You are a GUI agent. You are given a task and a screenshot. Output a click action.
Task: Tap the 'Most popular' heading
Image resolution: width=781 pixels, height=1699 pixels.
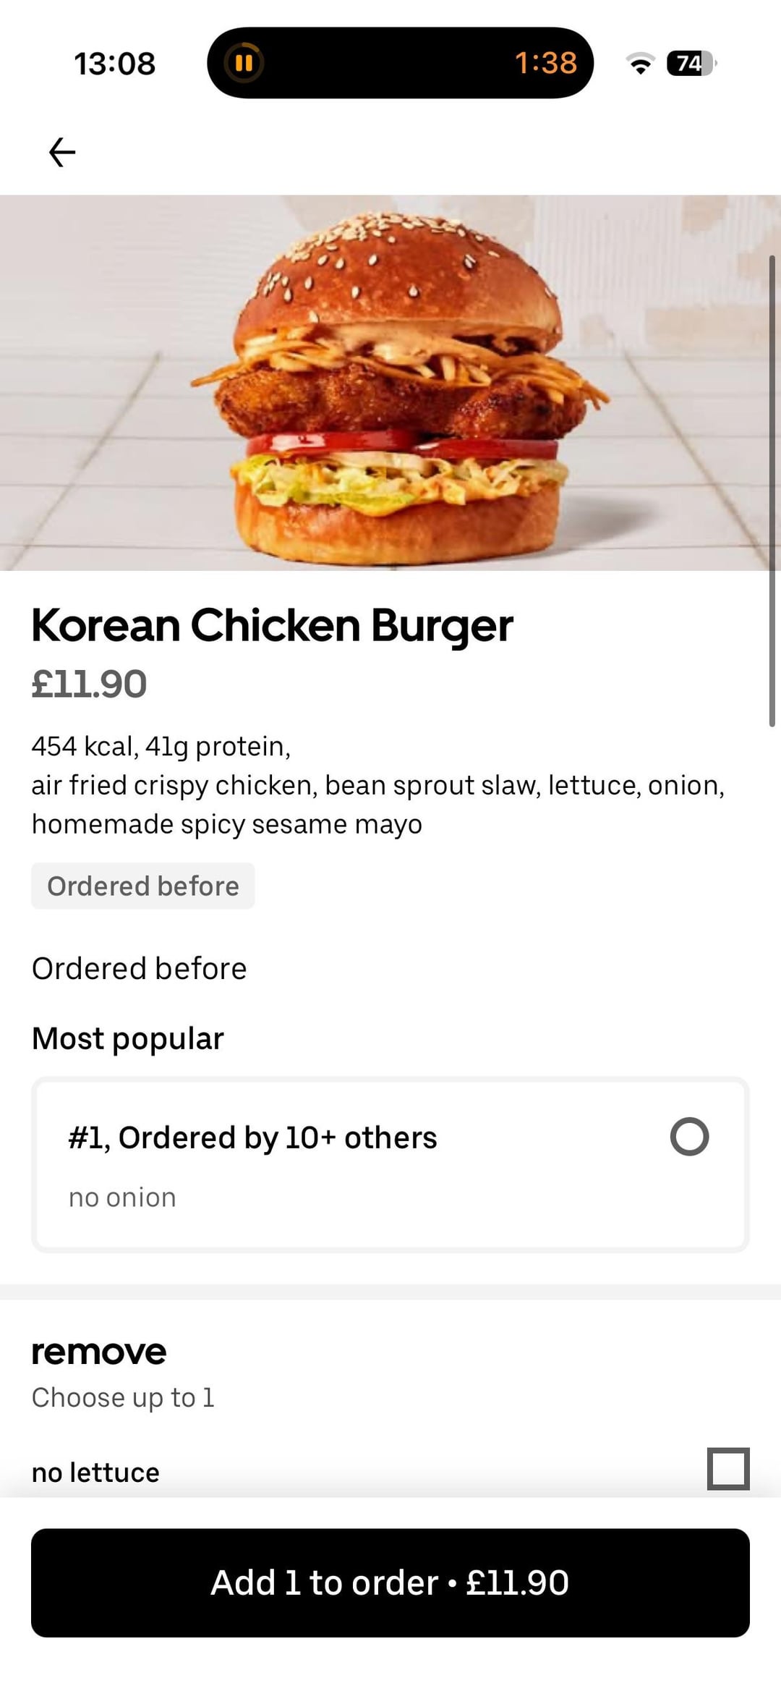[128, 1038]
